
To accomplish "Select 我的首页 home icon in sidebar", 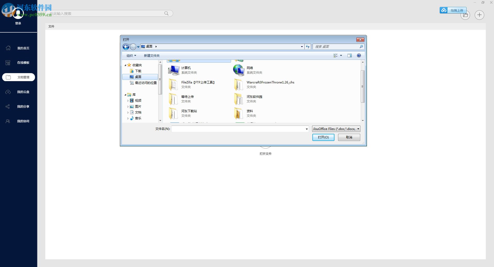I will pyautogui.click(x=8, y=48).
